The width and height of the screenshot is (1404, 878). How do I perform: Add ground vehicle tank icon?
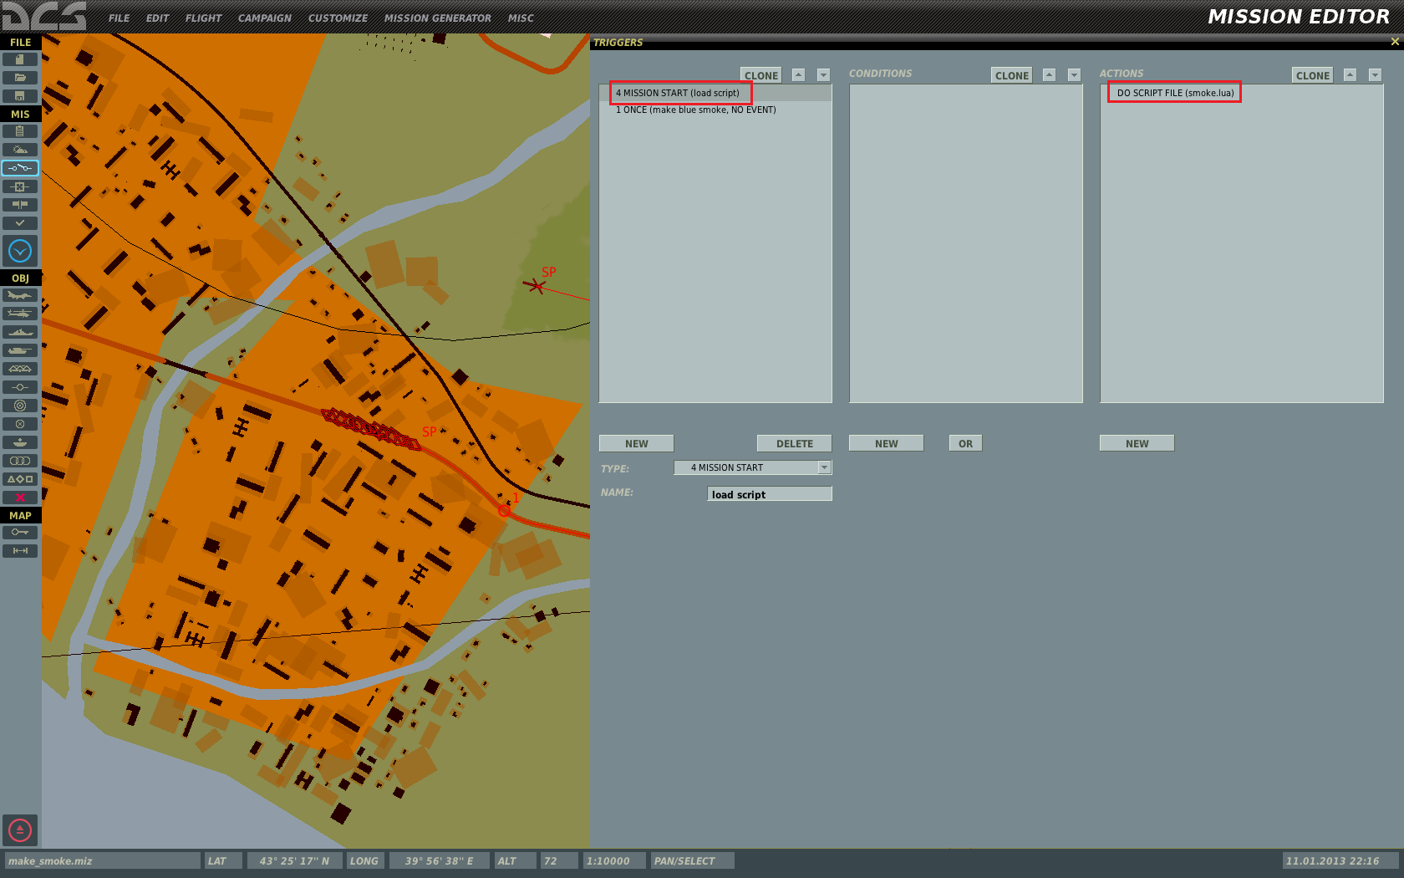pyautogui.click(x=20, y=350)
